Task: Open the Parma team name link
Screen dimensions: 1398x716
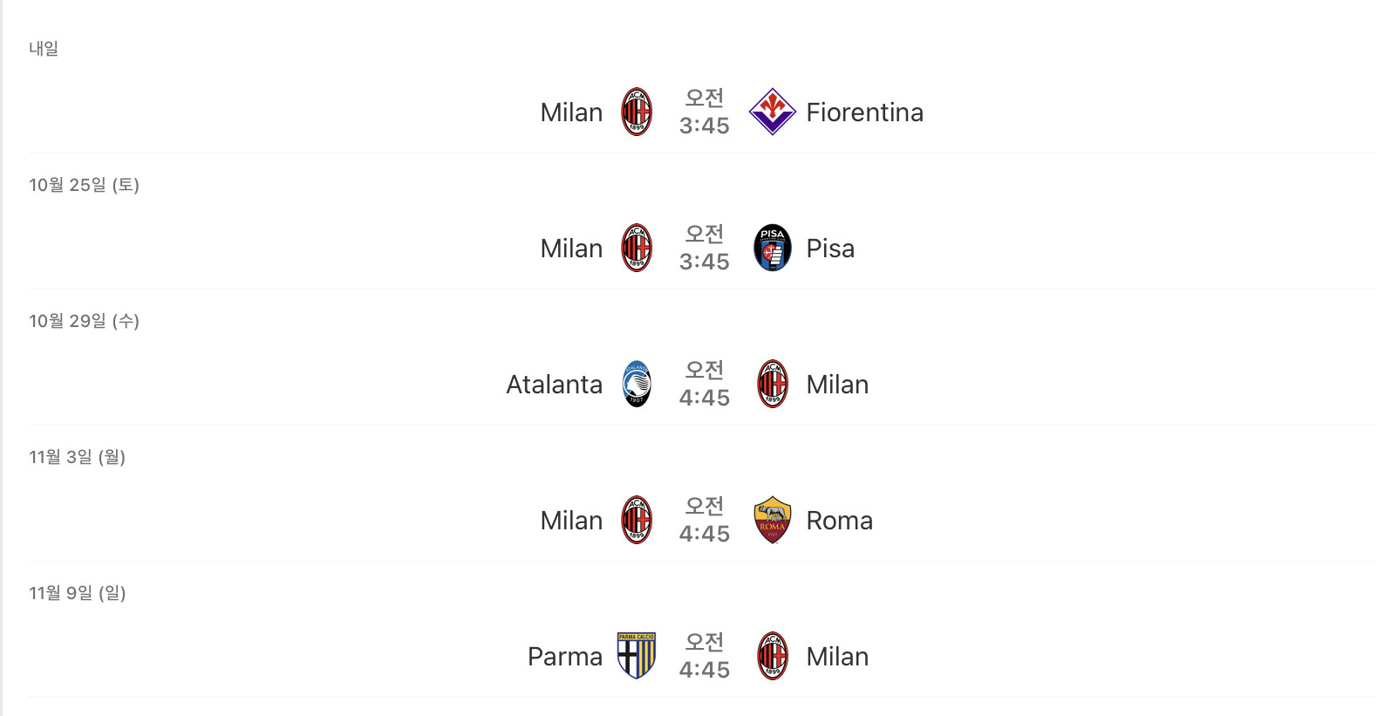Action: coord(565,657)
